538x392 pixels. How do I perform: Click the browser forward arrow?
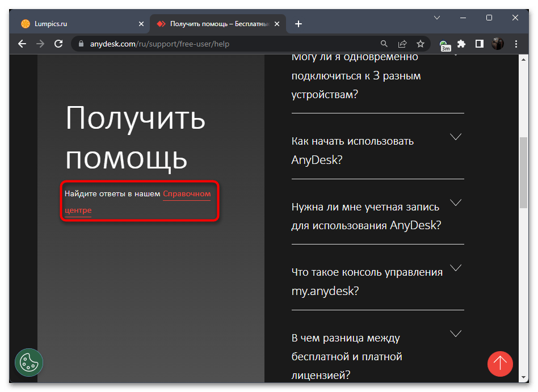pyautogui.click(x=40, y=44)
